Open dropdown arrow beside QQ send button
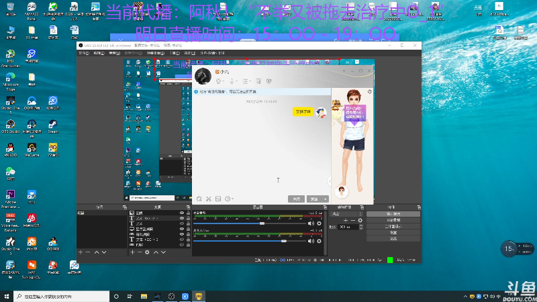 (326, 199)
